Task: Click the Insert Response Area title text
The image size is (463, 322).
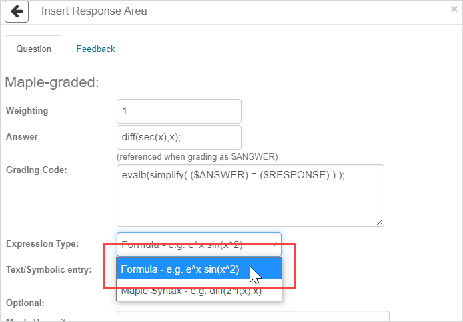Action: pos(94,11)
